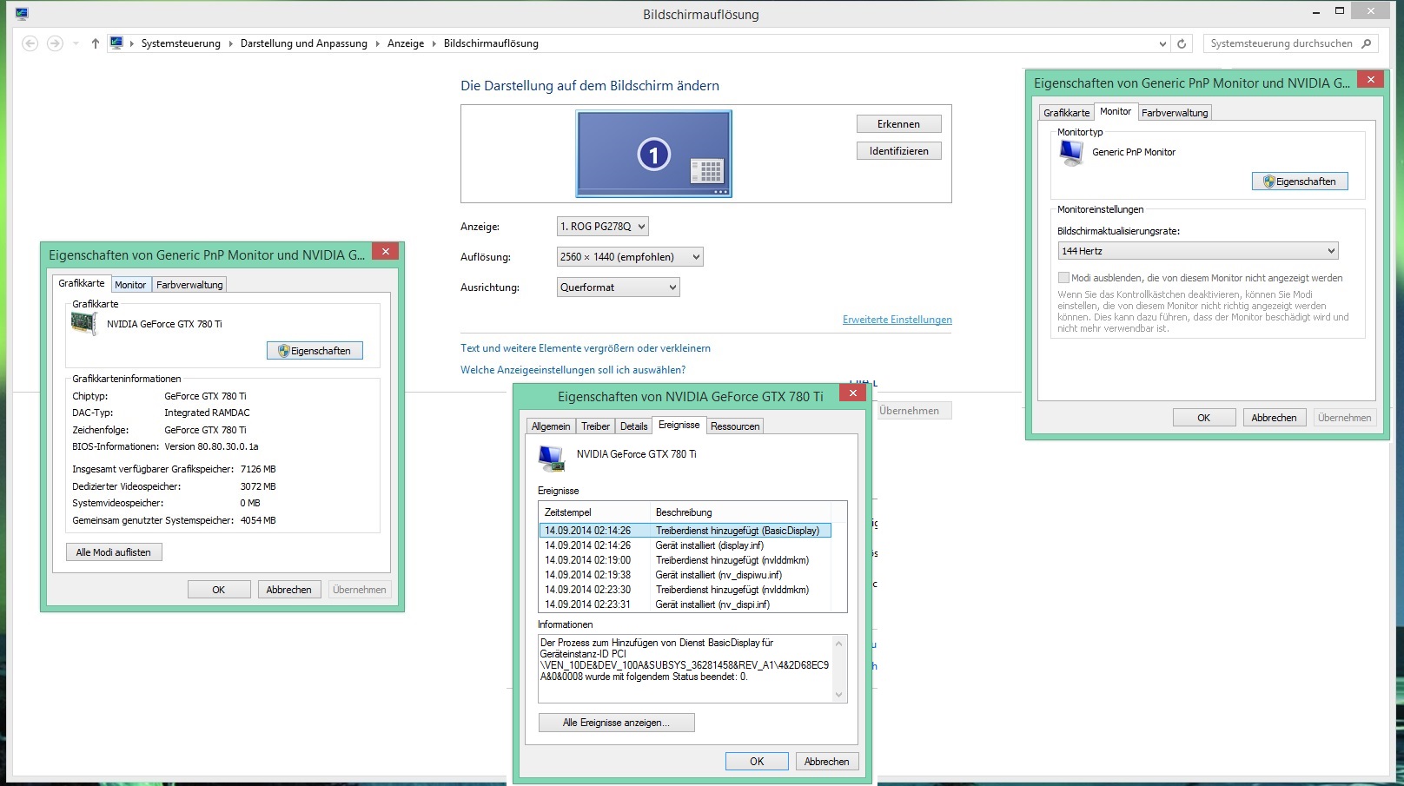Expand the address bar history dropdown

click(1162, 43)
